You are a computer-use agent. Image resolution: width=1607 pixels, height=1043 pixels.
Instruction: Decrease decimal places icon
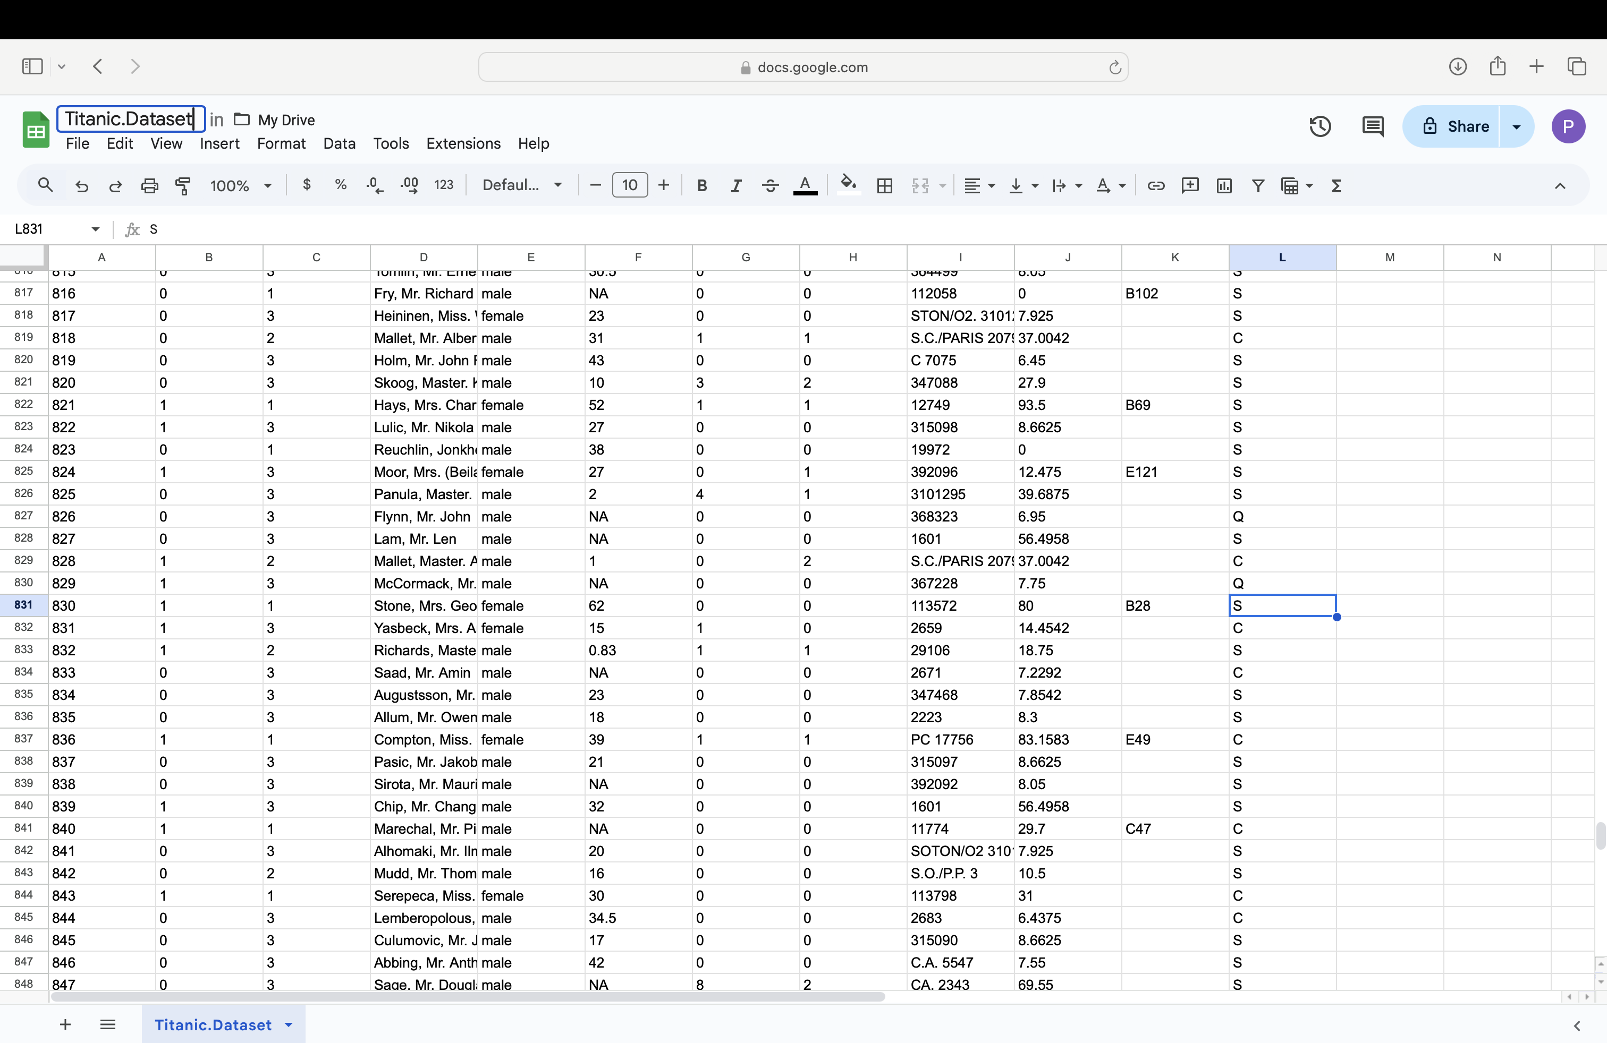click(x=375, y=185)
